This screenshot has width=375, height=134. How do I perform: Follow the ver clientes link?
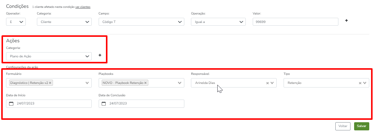click(x=83, y=7)
